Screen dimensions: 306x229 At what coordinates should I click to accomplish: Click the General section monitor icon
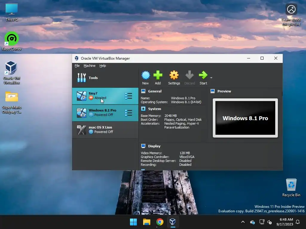click(143, 91)
